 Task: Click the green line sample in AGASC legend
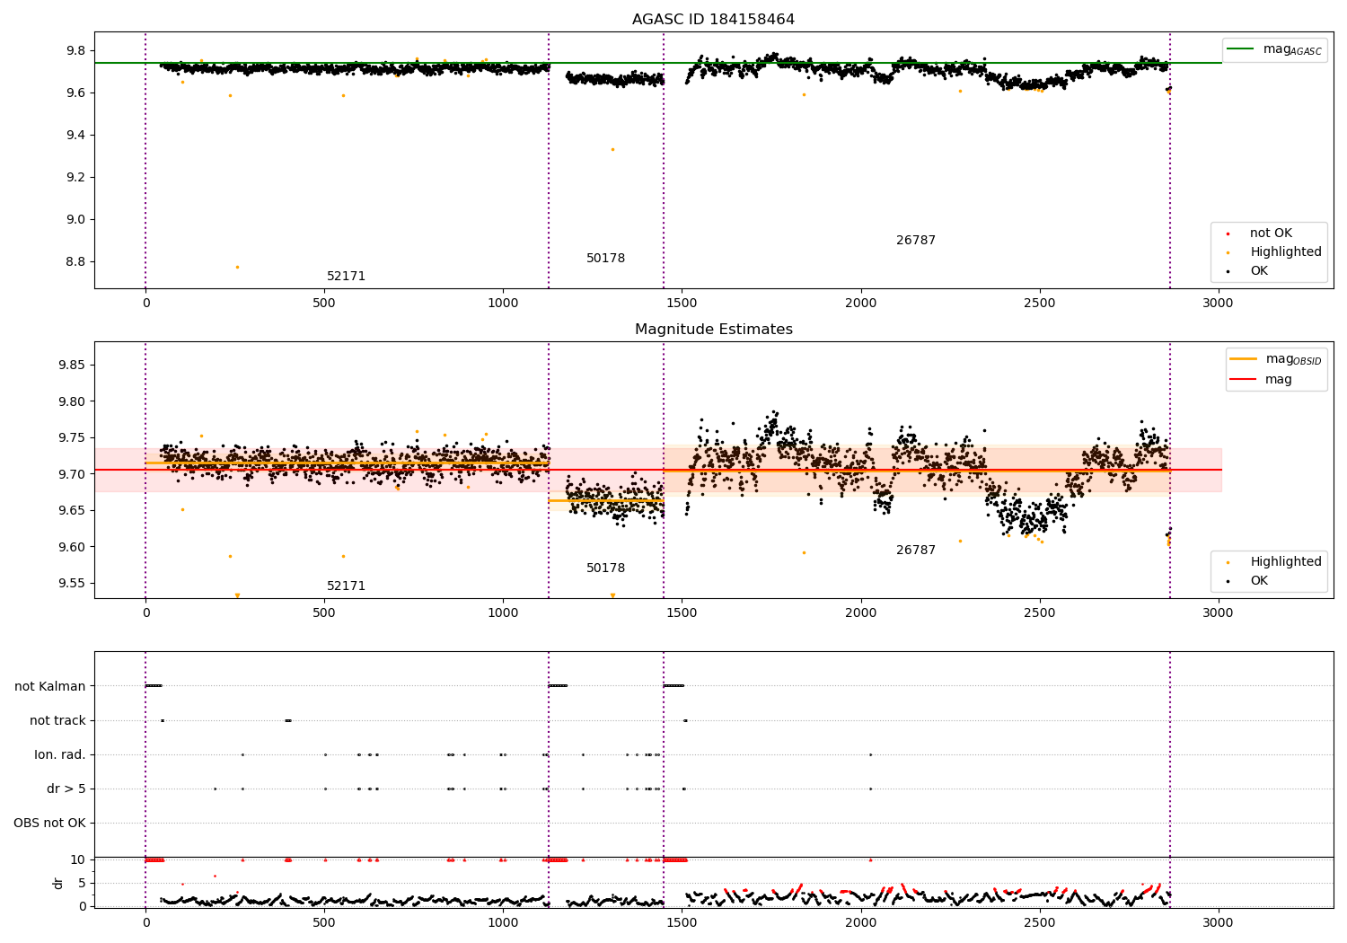1240,49
